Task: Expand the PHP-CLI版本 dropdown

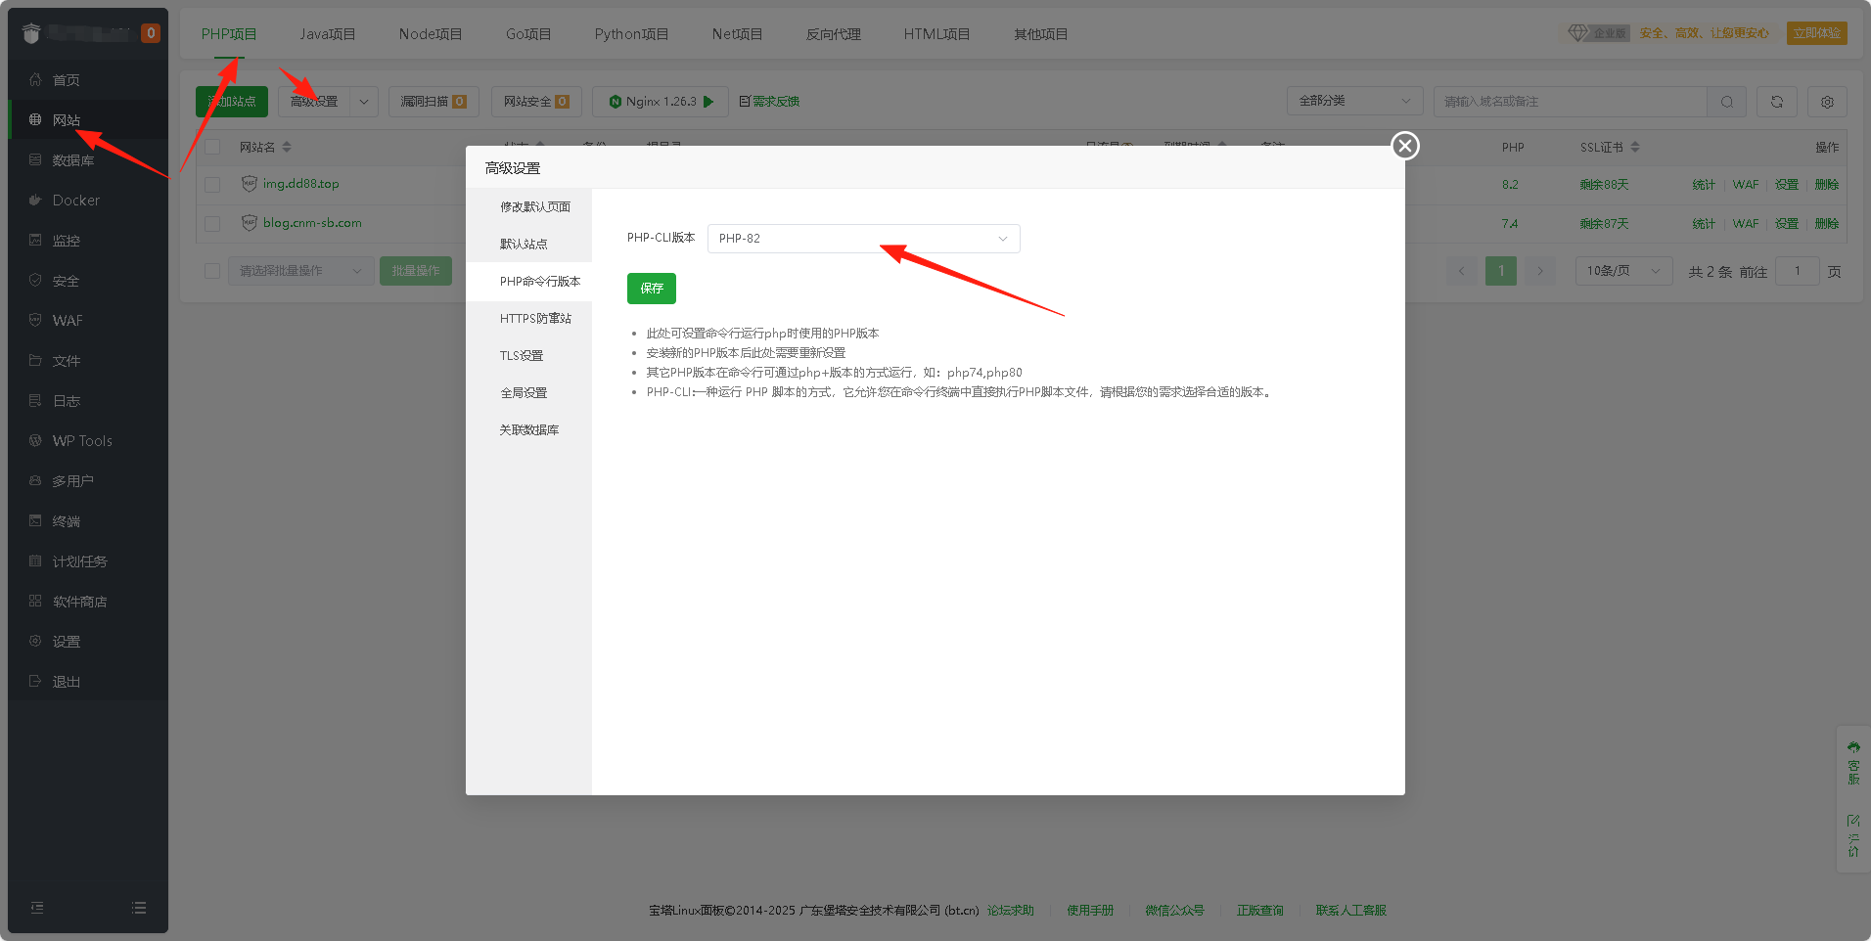Action: click(863, 239)
